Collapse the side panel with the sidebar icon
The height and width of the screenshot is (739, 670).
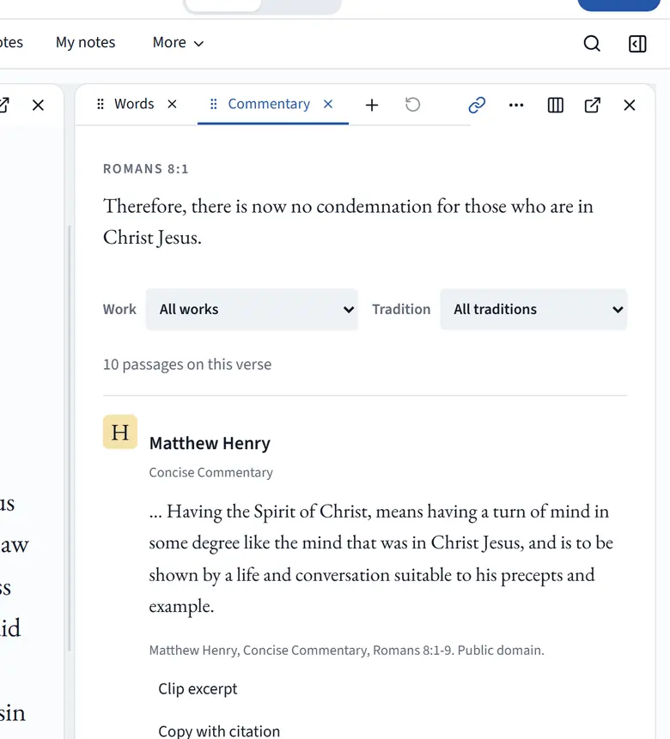pyautogui.click(x=637, y=44)
